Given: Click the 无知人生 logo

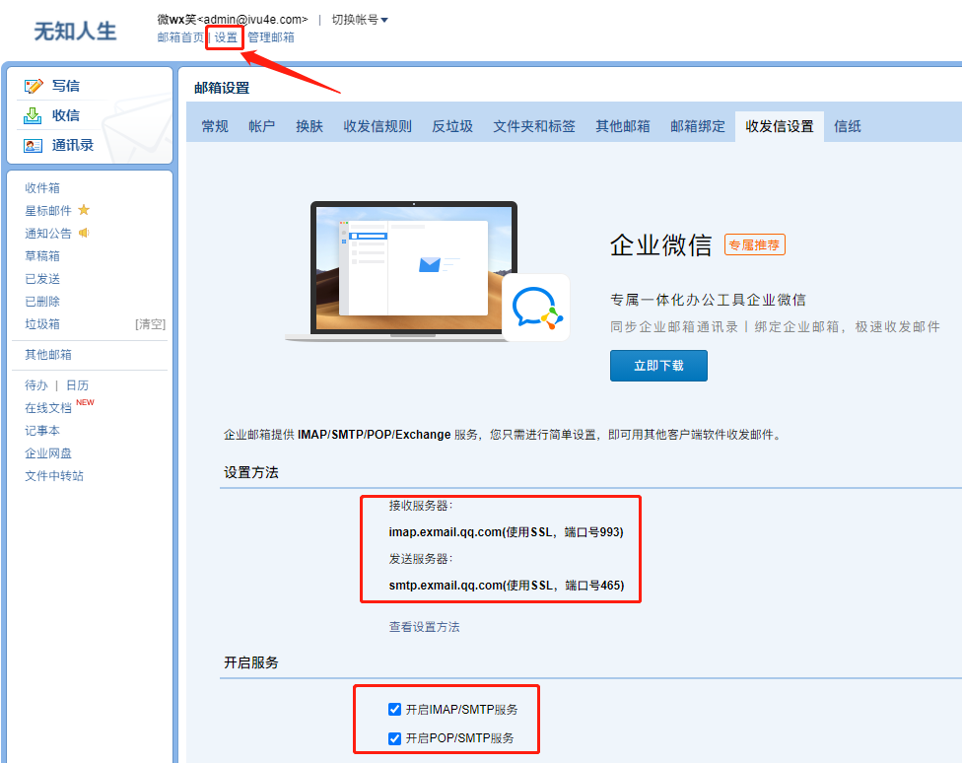Looking at the screenshot, I should tap(75, 32).
